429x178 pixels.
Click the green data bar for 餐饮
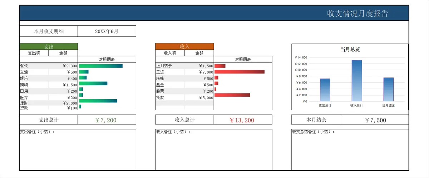[x=101, y=66]
